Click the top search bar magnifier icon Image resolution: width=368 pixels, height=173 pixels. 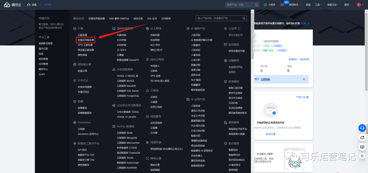tap(257, 5)
